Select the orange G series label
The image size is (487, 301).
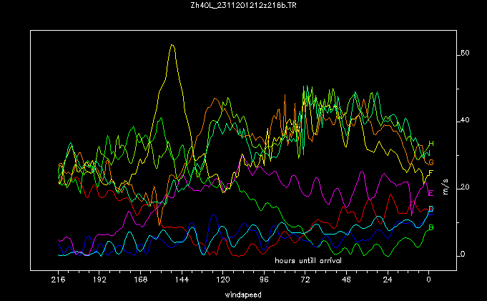coord(431,162)
